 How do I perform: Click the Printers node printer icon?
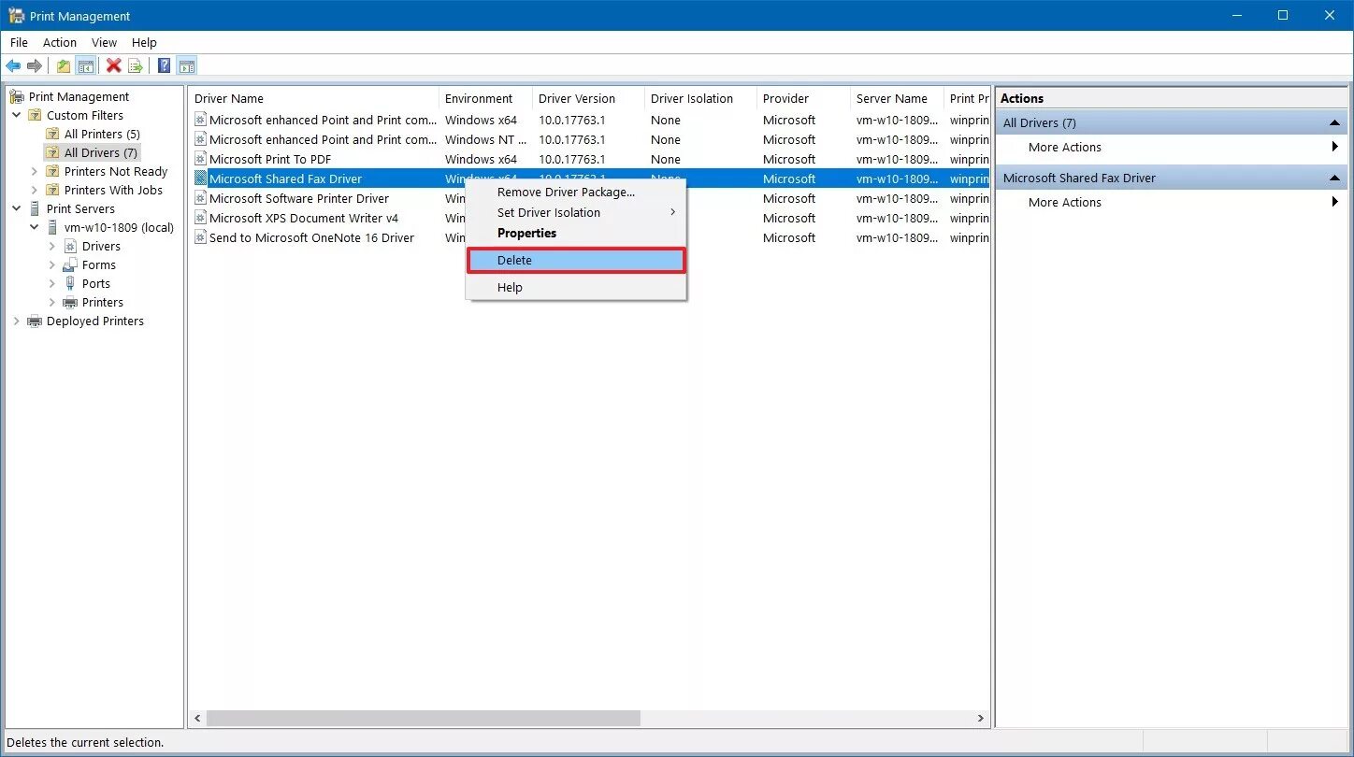(71, 302)
